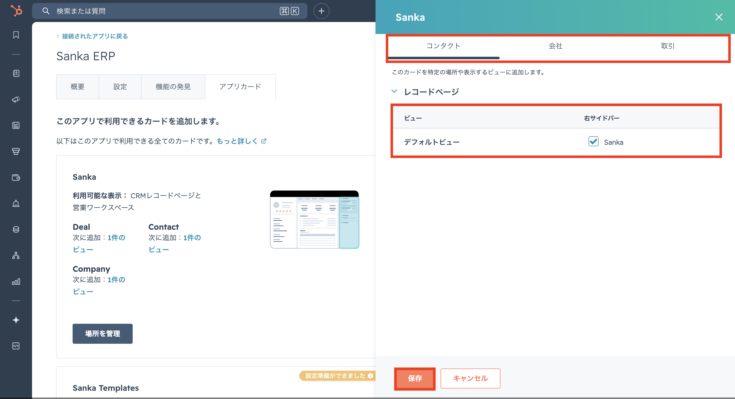Uncheck the Sanka right sidebar checkbox
The image size is (735, 399).
593,141
